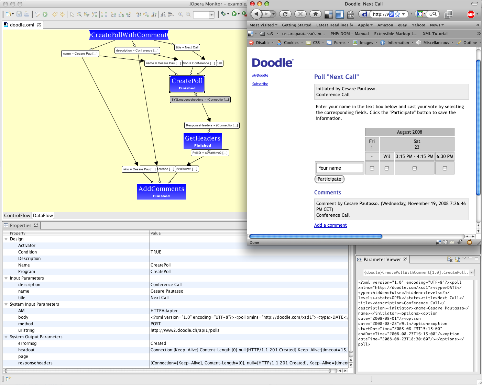Tick the Wil option checkbox in poll
The width and height of the screenshot is (482, 385).
point(387,168)
